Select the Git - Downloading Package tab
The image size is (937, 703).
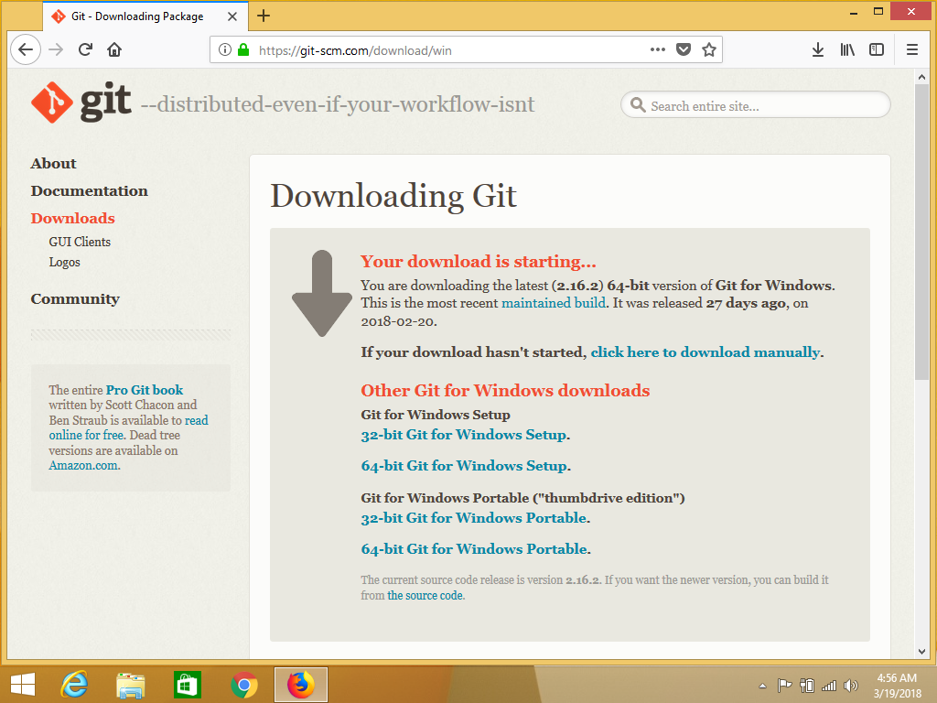coord(137,16)
